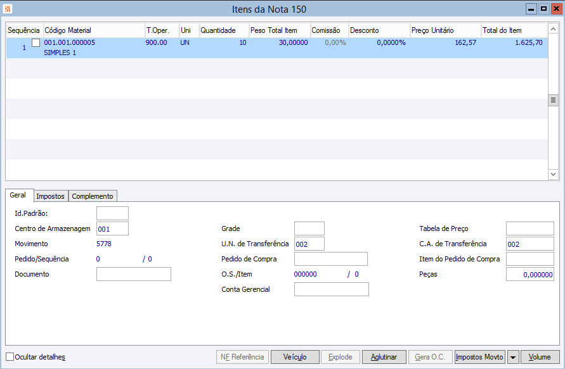Click the application icon in the title bar
565x369 pixels.
click(8, 9)
